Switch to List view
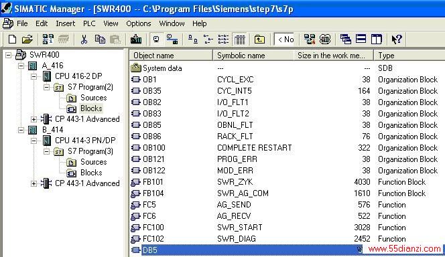445x257 pixels. 223,39
